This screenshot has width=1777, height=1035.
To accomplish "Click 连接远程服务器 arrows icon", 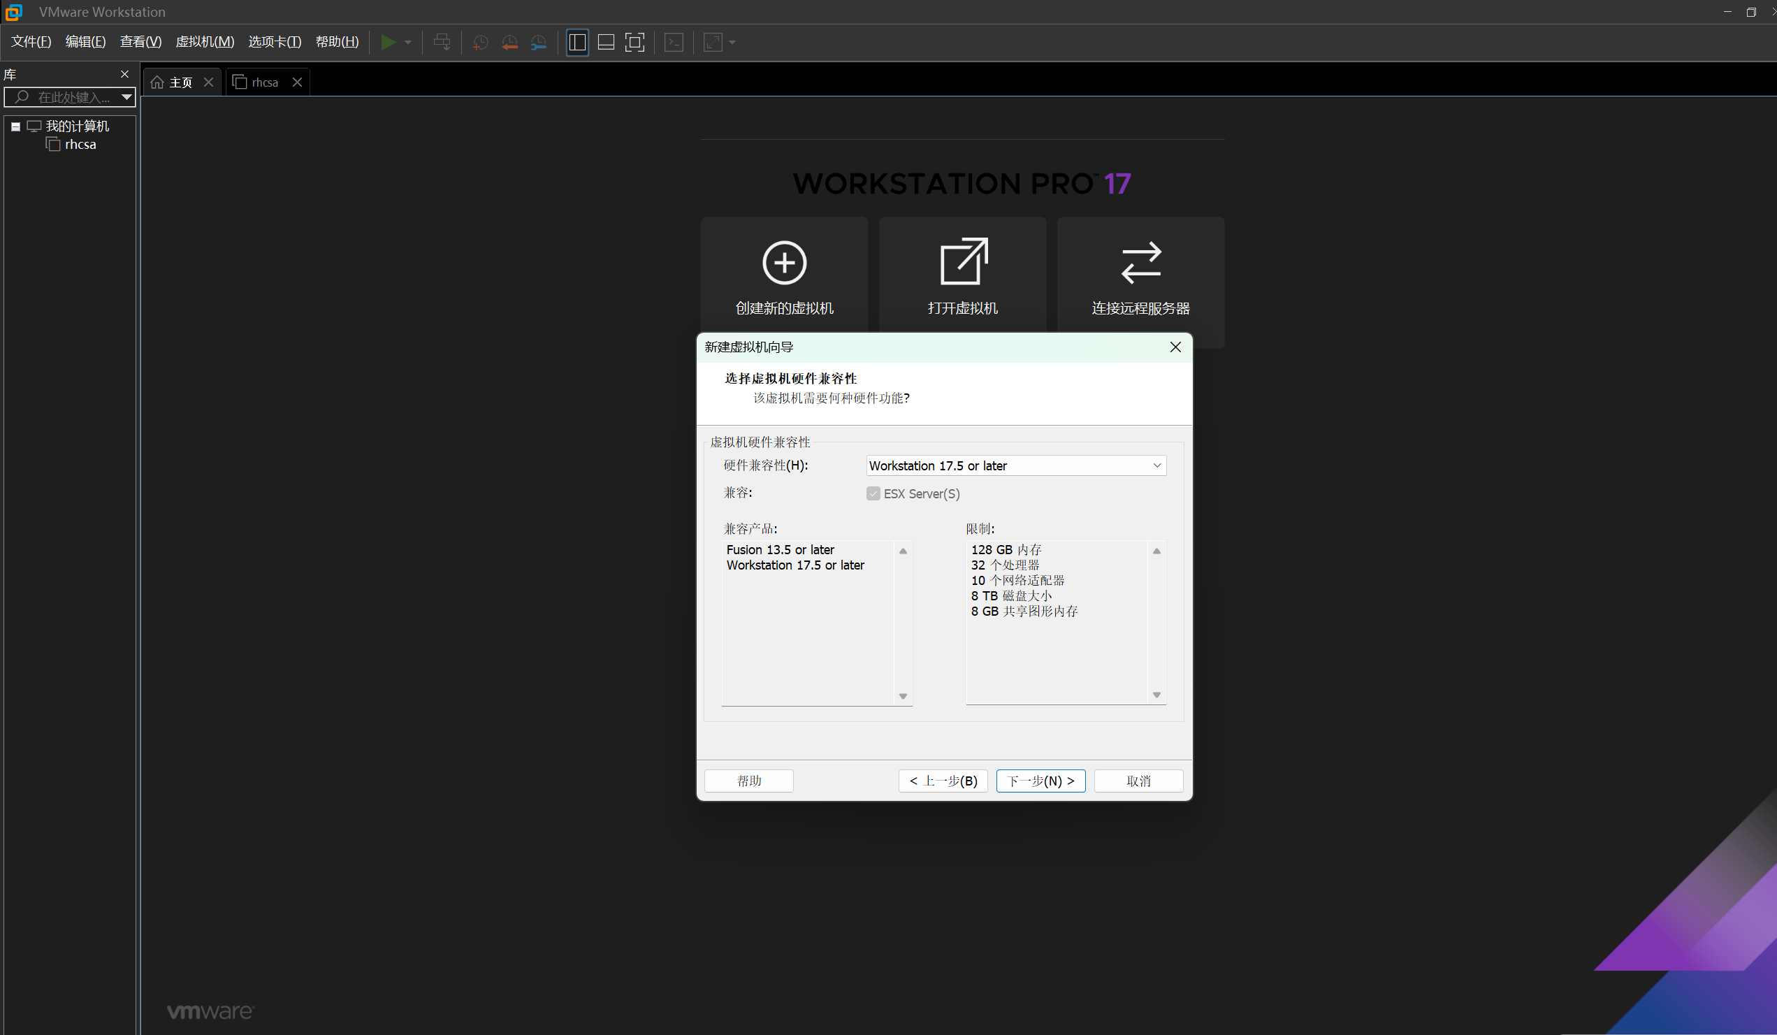I will point(1140,263).
